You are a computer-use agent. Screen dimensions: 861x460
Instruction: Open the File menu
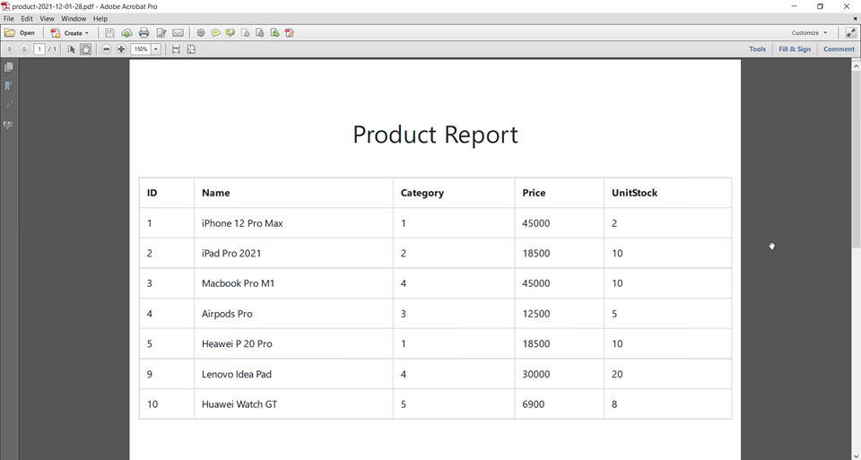pyautogui.click(x=9, y=19)
